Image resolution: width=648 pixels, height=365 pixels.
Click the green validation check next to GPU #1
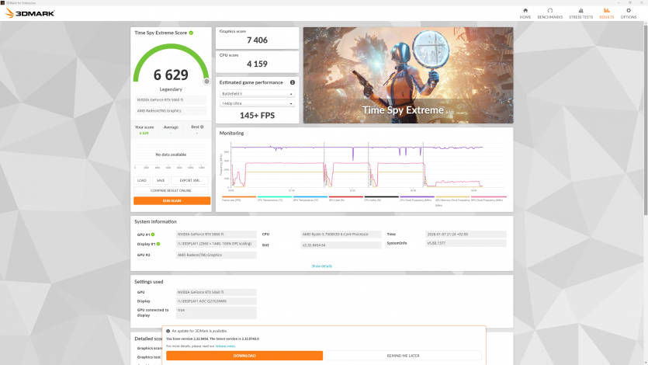tap(153, 234)
